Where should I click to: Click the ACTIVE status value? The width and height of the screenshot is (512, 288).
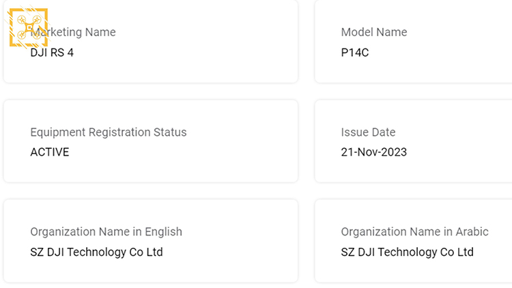point(50,152)
